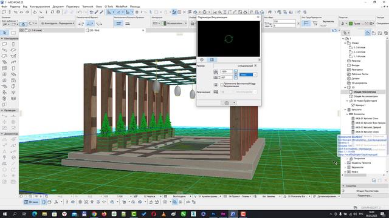Open the View Map icon in Navigator
Image resolution: width=389 pixels, height=218 pixels.
click(374, 33)
